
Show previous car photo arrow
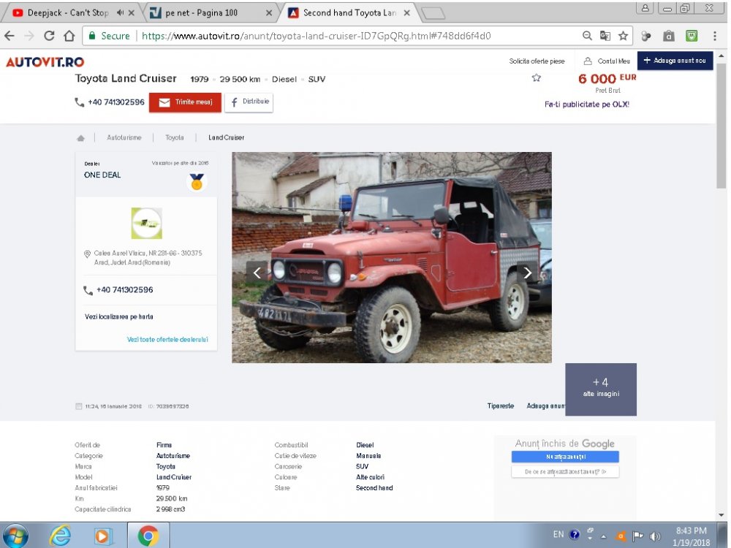(257, 273)
